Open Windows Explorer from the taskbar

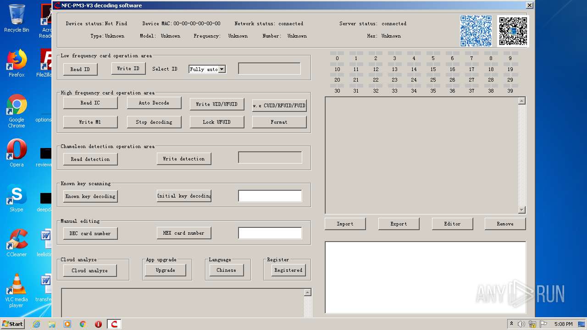point(52,324)
